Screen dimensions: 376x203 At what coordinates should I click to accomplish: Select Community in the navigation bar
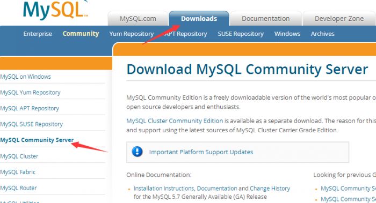(x=81, y=34)
